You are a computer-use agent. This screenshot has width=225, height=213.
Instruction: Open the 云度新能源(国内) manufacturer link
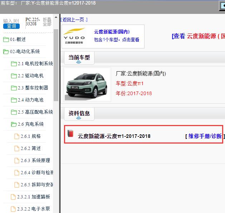point(112,32)
